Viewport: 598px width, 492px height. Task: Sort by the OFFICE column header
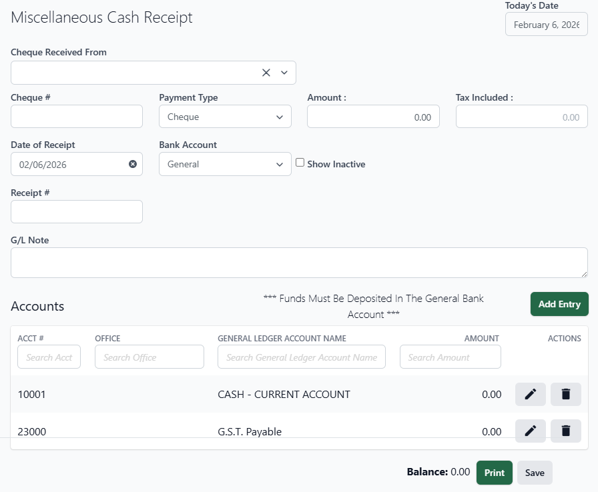[107, 338]
